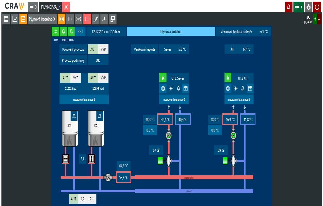The width and height of the screenshot is (323, 206).
Task: Set zoom to 100% icon
Action: (79, 19)
